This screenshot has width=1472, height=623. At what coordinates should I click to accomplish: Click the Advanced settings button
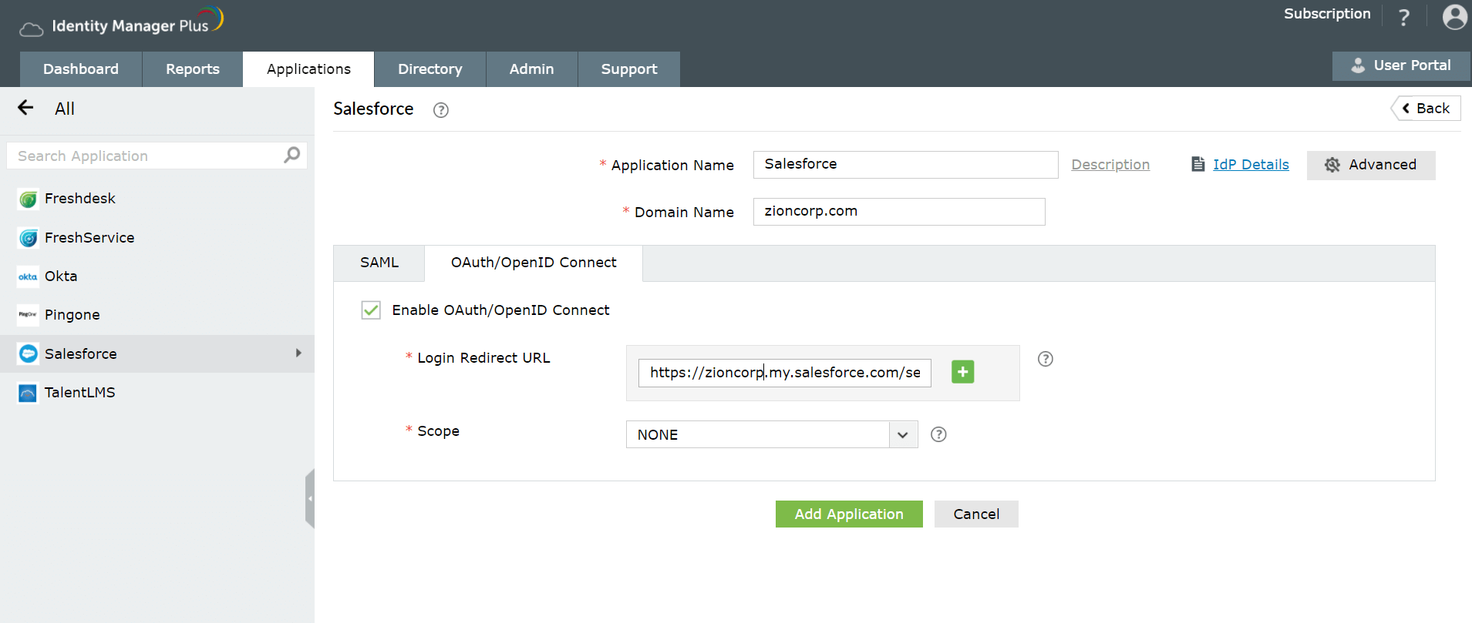point(1370,165)
